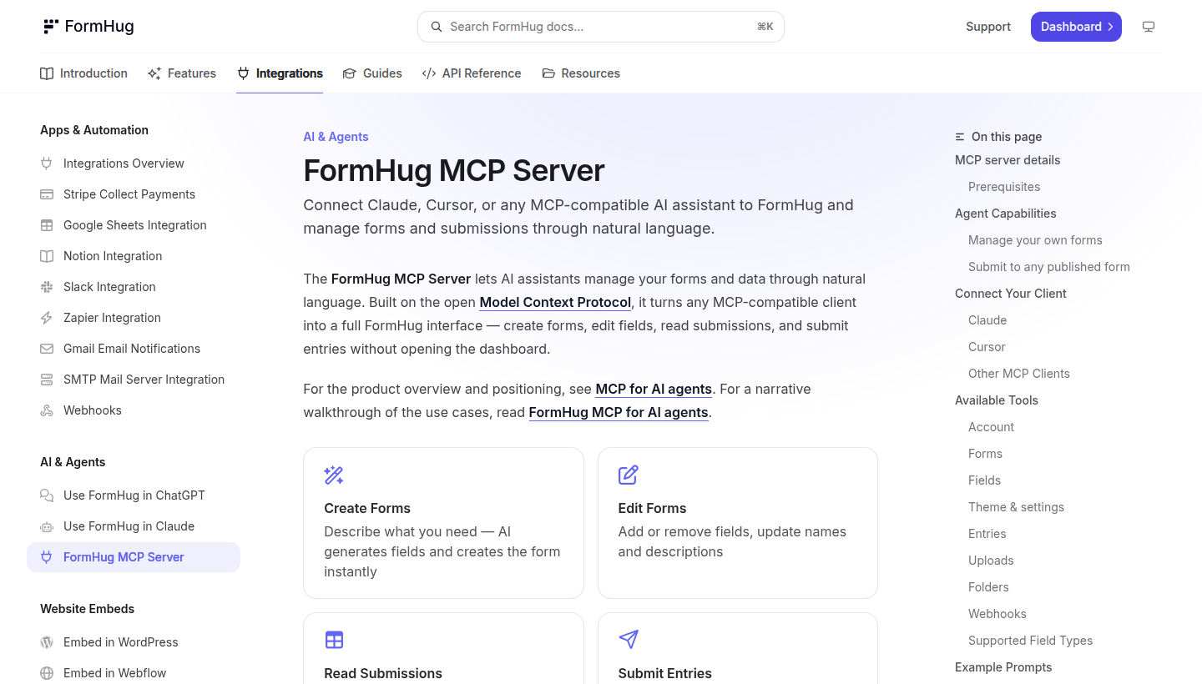The height and width of the screenshot is (684, 1202).
Task: Open the Dashboard button
Action: (x=1076, y=27)
